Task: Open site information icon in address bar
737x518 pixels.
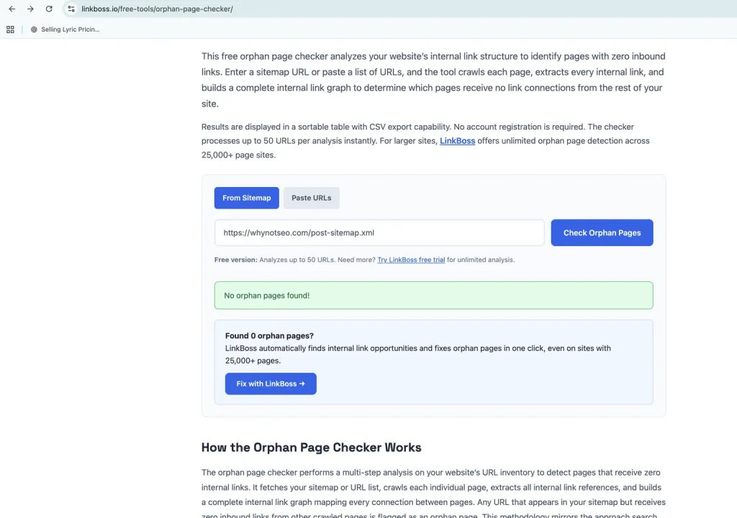Action: coord(71,9)
